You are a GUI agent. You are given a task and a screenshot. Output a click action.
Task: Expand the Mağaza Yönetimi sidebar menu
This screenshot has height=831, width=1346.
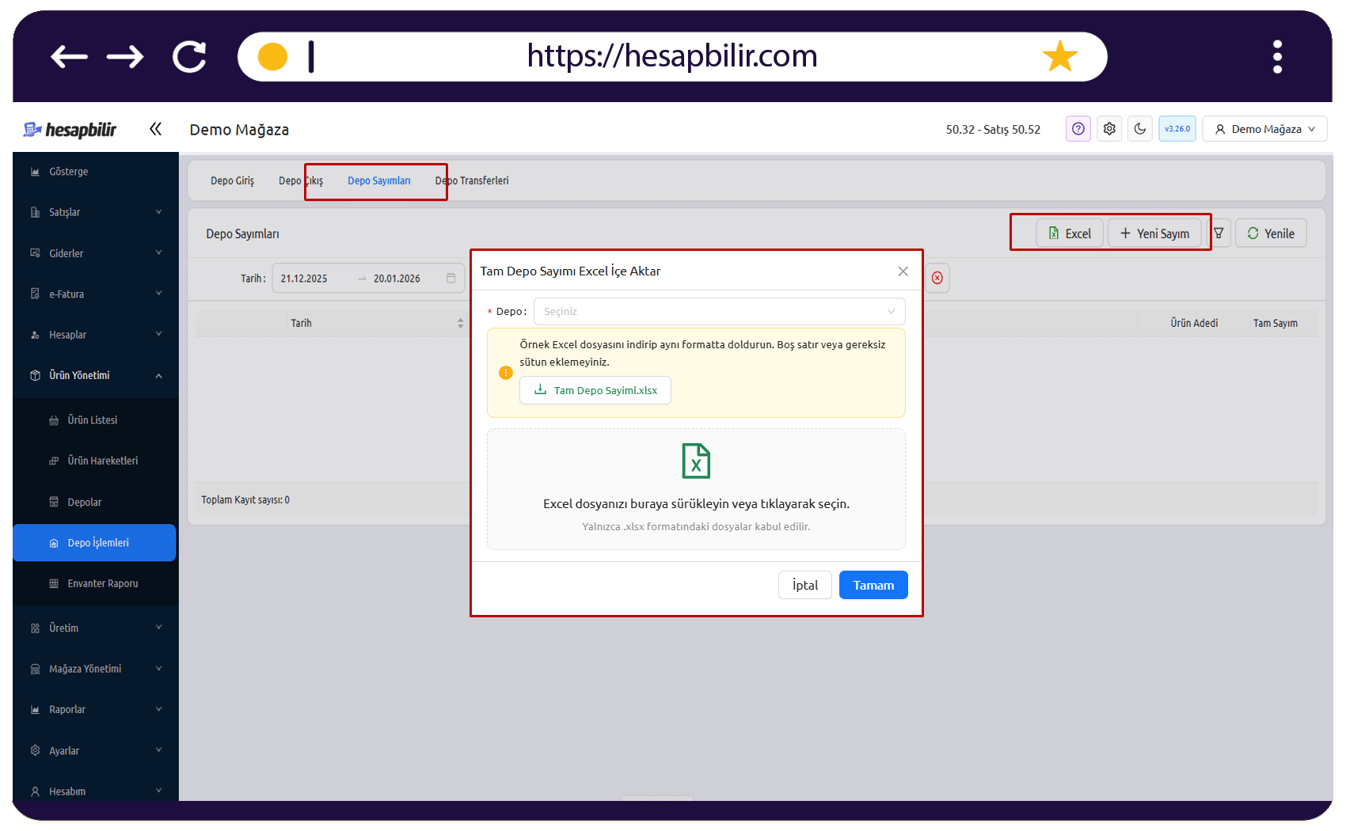pyautogui.click(x=94, y=669)
